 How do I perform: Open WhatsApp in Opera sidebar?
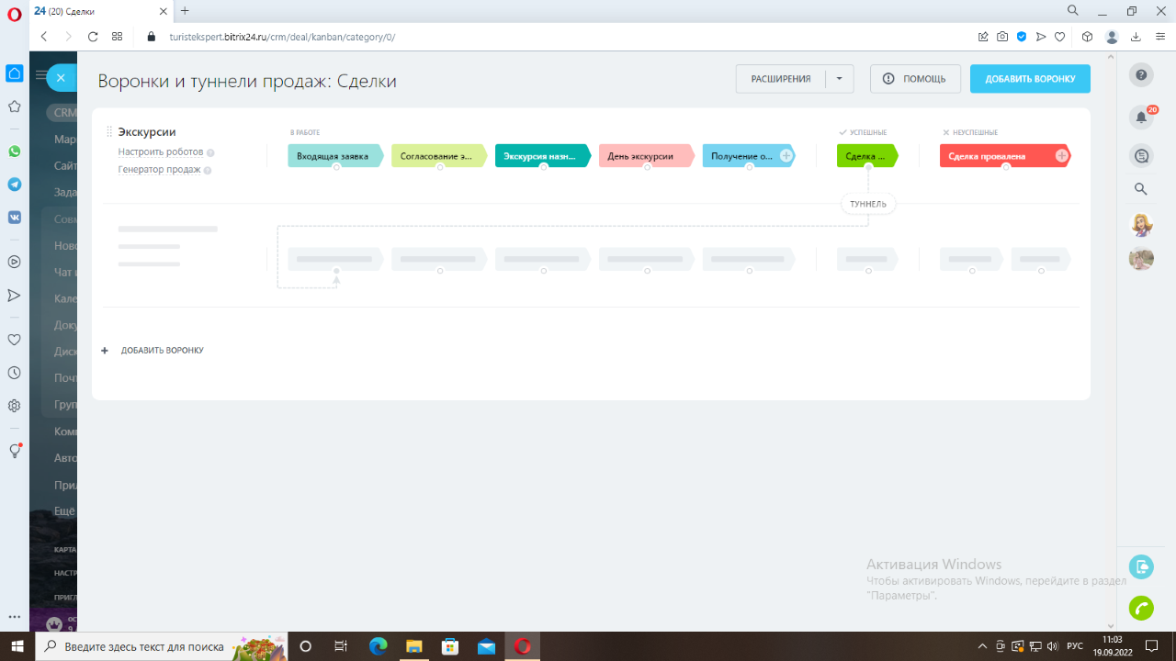(14, 151)
